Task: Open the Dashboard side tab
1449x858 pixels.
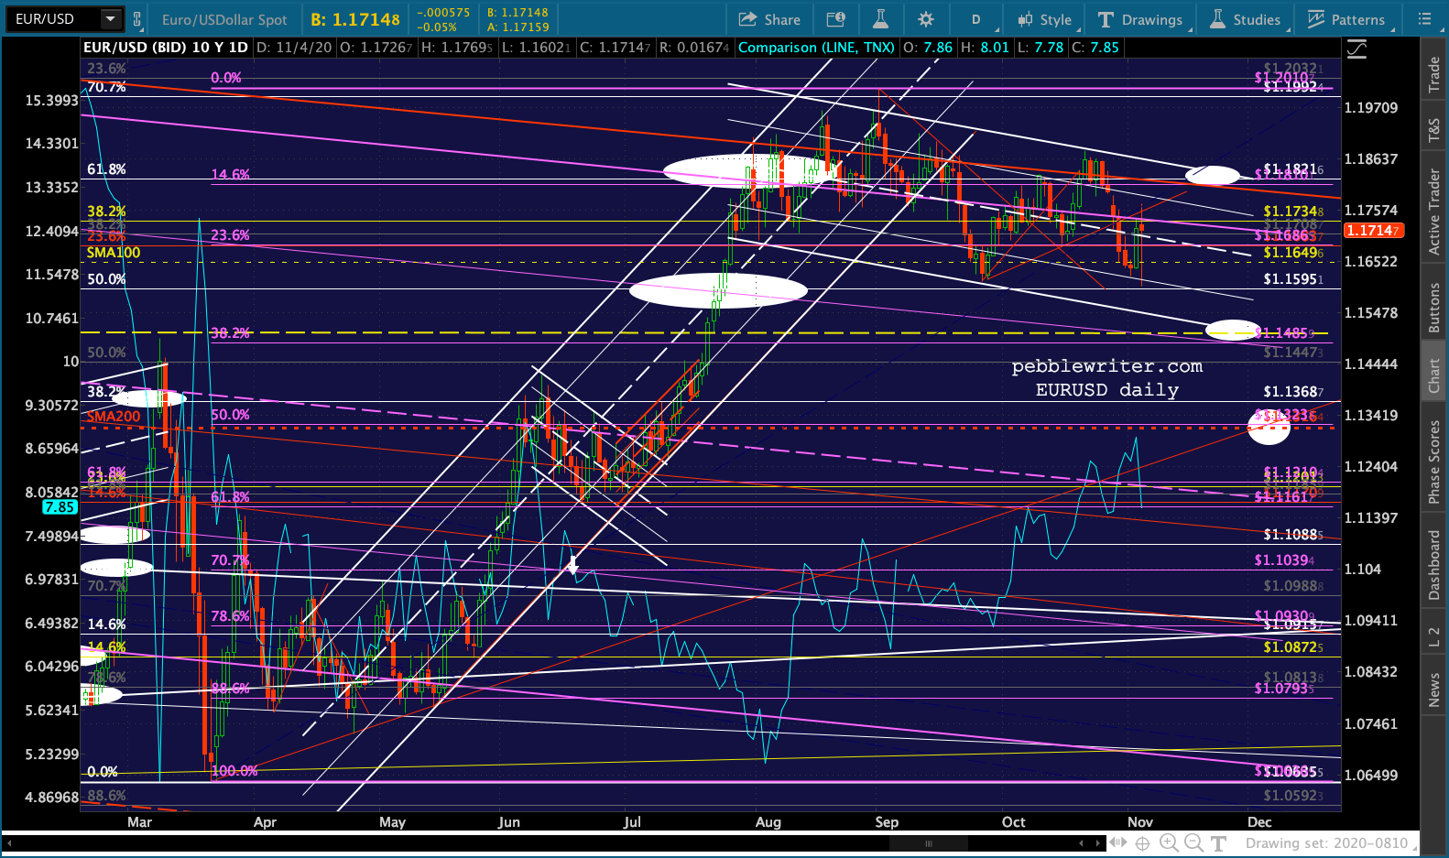Action: coord(1434,565)
